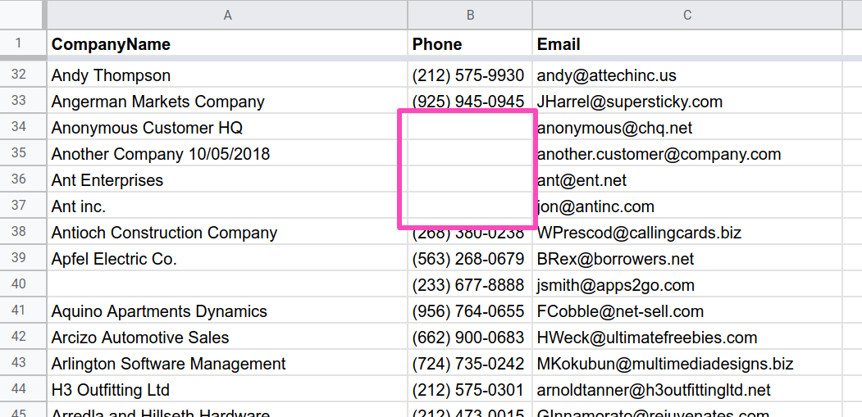The image size is (862, 417).
Task: Select the empty company cell in row 40
Action: [x=227, y=285]
